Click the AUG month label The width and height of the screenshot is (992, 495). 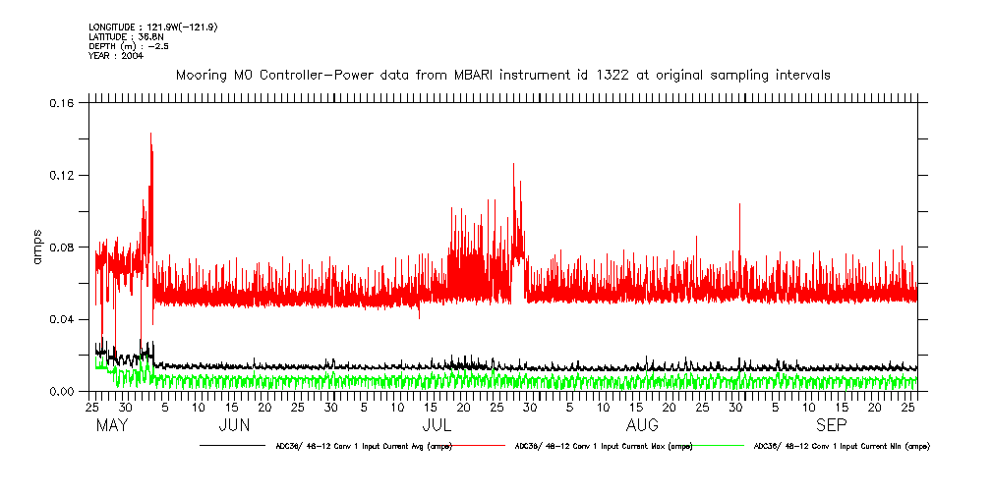[x=642, y=425]
